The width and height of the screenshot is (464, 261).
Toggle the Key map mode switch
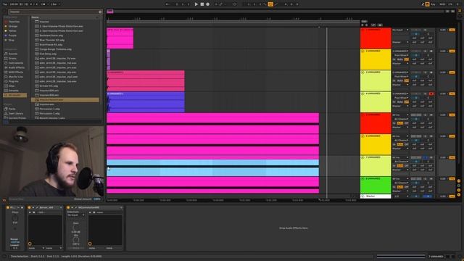433,4
